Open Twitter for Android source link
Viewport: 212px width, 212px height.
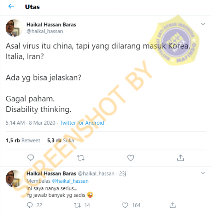pyautogui.click(x=82, y=123)
